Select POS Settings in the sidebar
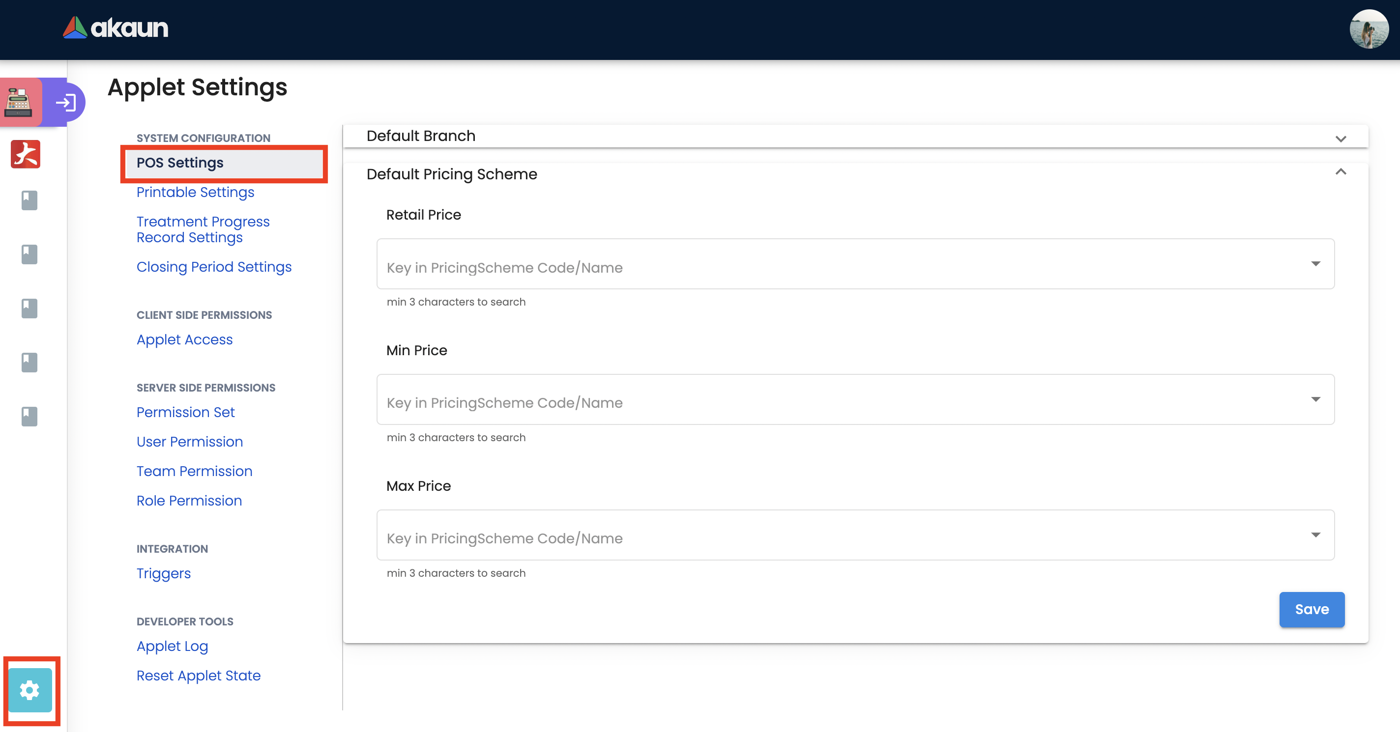The width and height of the screenshot is (1400, 732). [180, 163]
